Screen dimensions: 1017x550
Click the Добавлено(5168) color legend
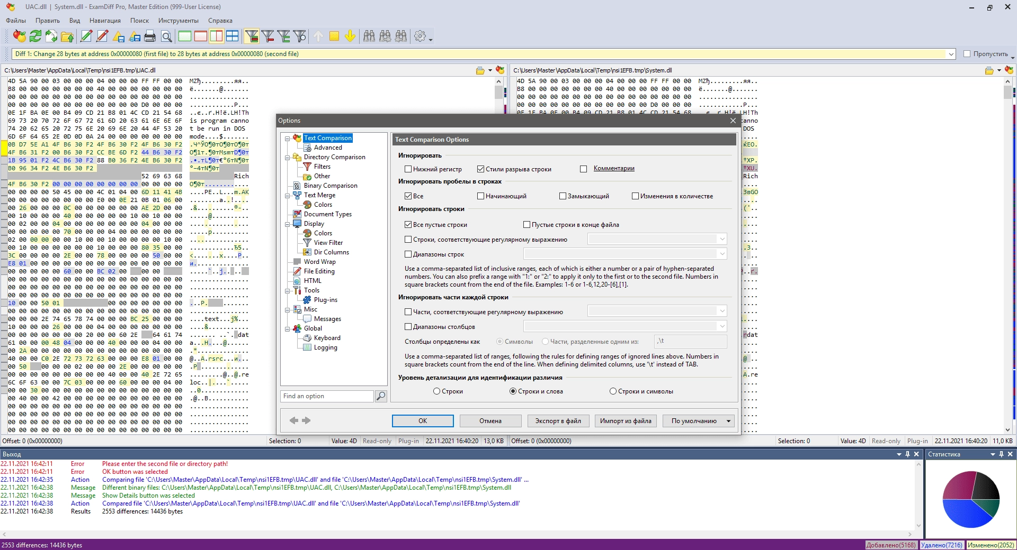pyautogui.click(x=891, y=545)
